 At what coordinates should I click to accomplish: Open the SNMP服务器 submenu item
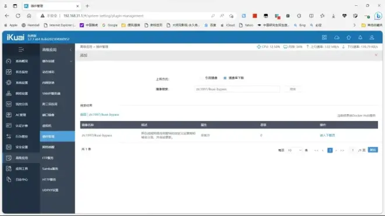tap(51, 93)
